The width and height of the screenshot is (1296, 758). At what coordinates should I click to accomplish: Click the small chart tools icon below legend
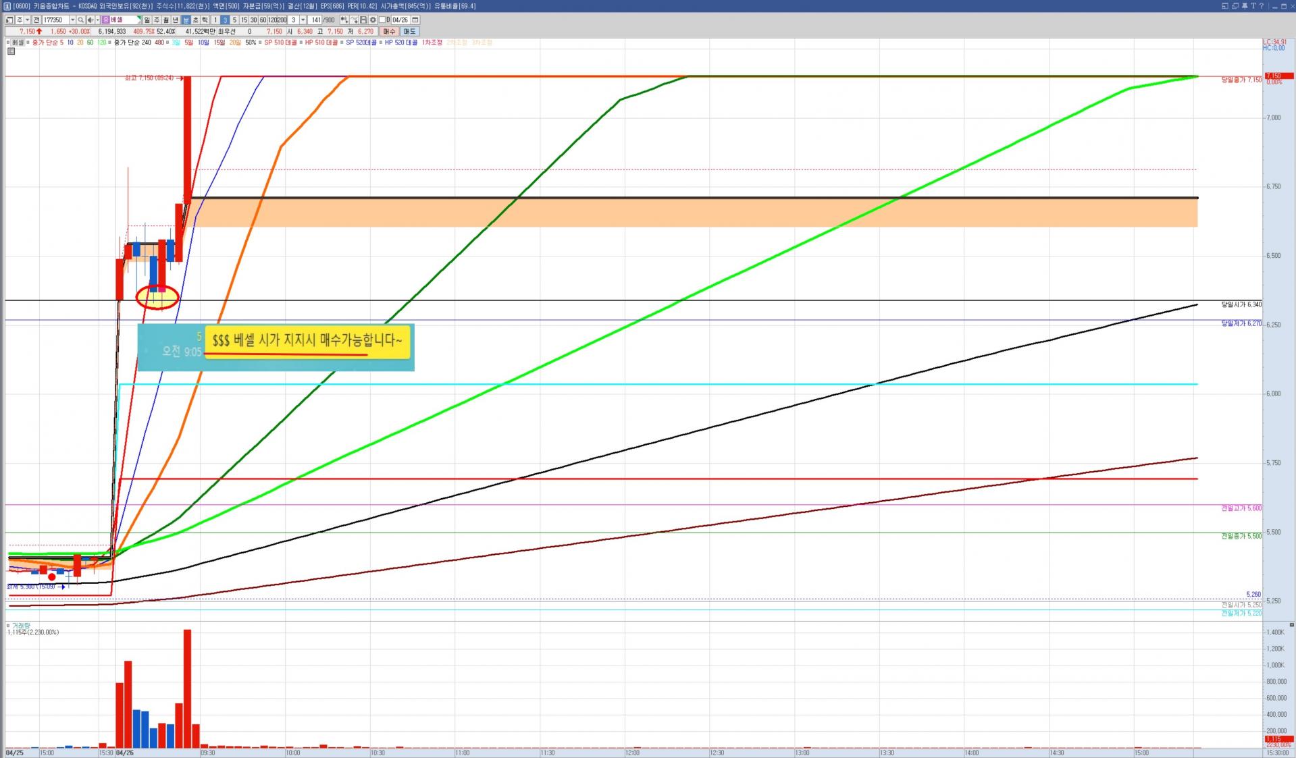point(11,51)
